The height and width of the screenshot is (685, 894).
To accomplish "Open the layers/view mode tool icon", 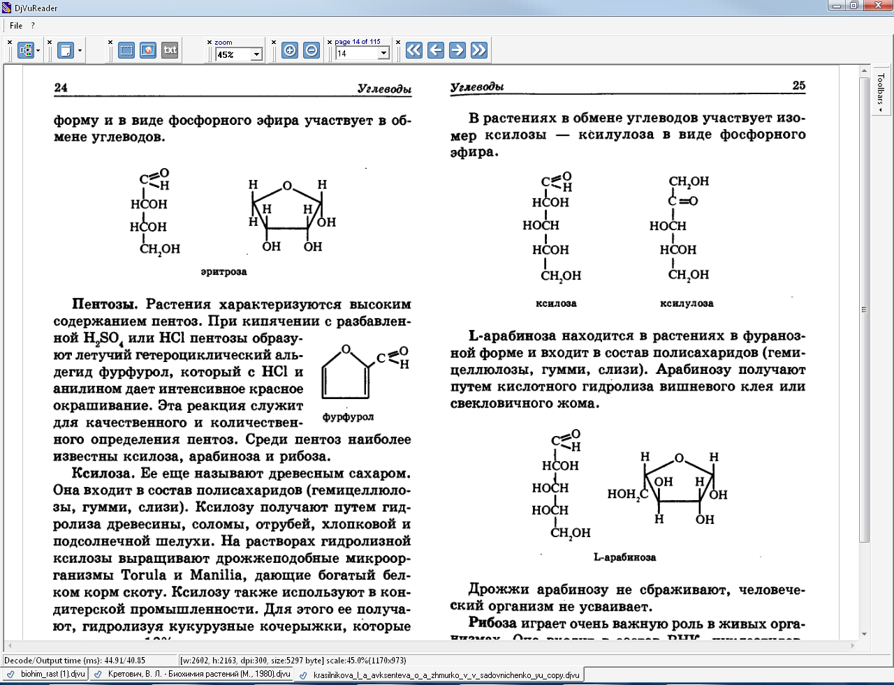I will coord(26,50).
